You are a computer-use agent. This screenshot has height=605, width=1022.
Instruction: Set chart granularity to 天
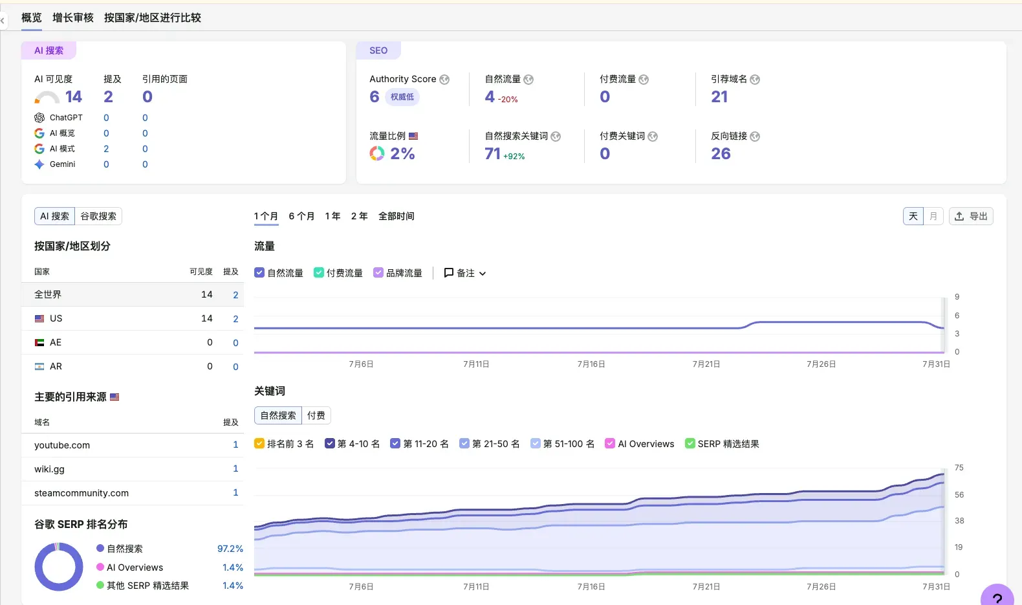click(x=913, y=216)
